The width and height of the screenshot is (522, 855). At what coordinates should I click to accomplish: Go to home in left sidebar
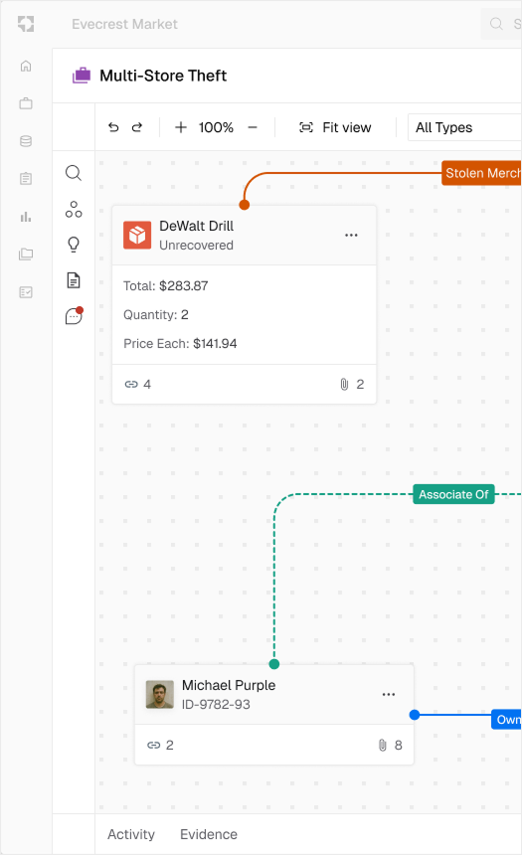coord(26,66)
